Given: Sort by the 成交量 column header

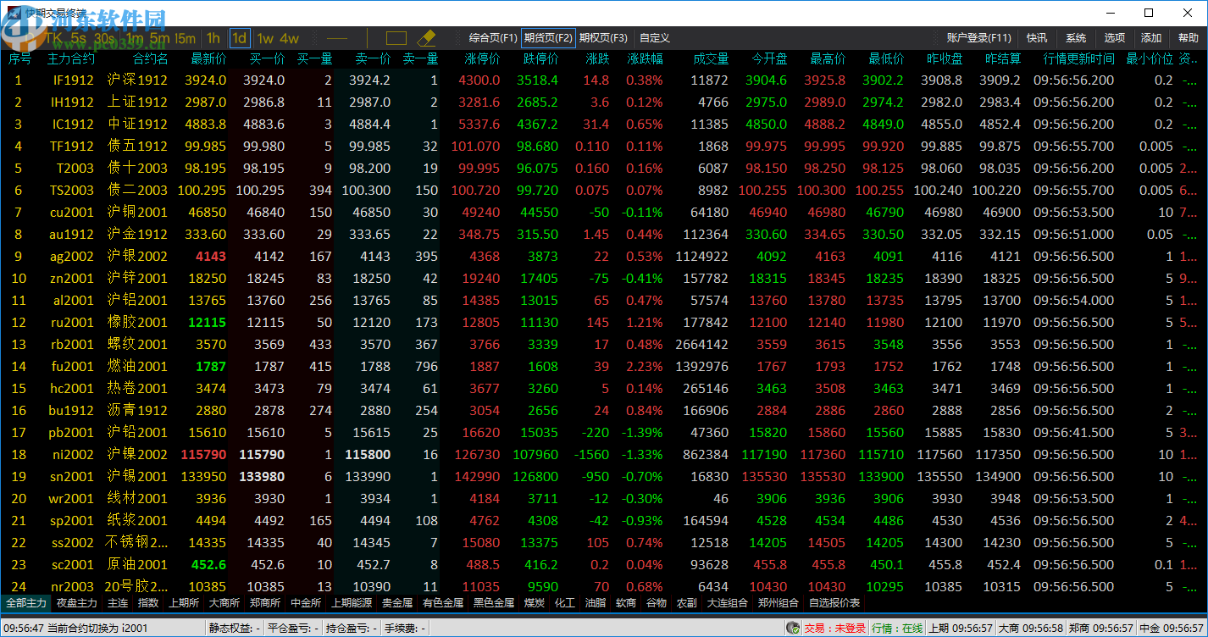Looking at the screenshot, I should 711,59.
